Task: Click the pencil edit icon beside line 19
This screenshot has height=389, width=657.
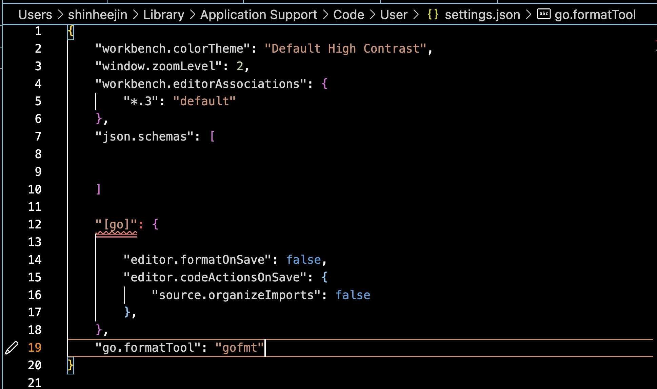Action: pos(12,348)
